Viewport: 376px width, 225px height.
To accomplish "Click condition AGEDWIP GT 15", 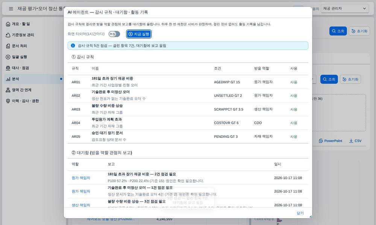I will click(x=227, y=82).
